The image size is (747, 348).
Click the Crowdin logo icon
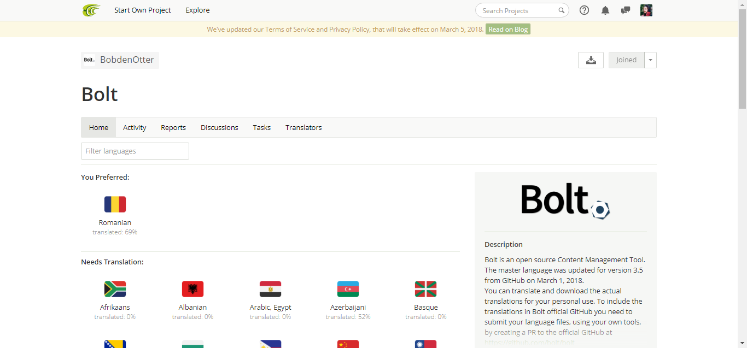tap(91, 10)
